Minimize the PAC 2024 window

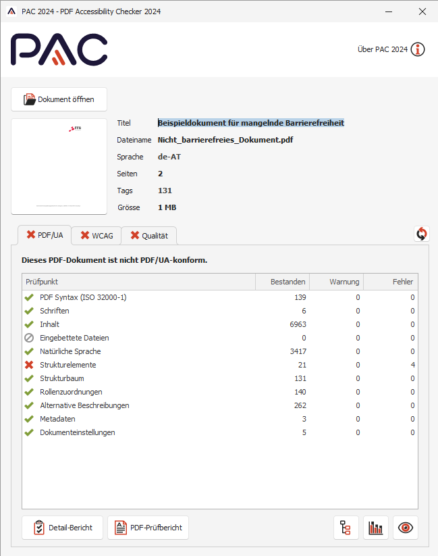coord(389,11)
